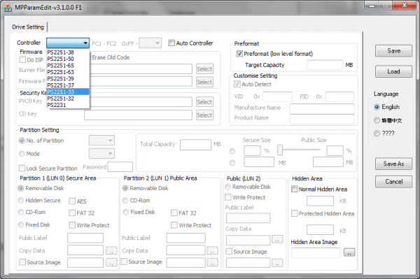Viewport: 420px width, 279px height.
Task: Click the Total Capacity field
Action: [195, 145]
